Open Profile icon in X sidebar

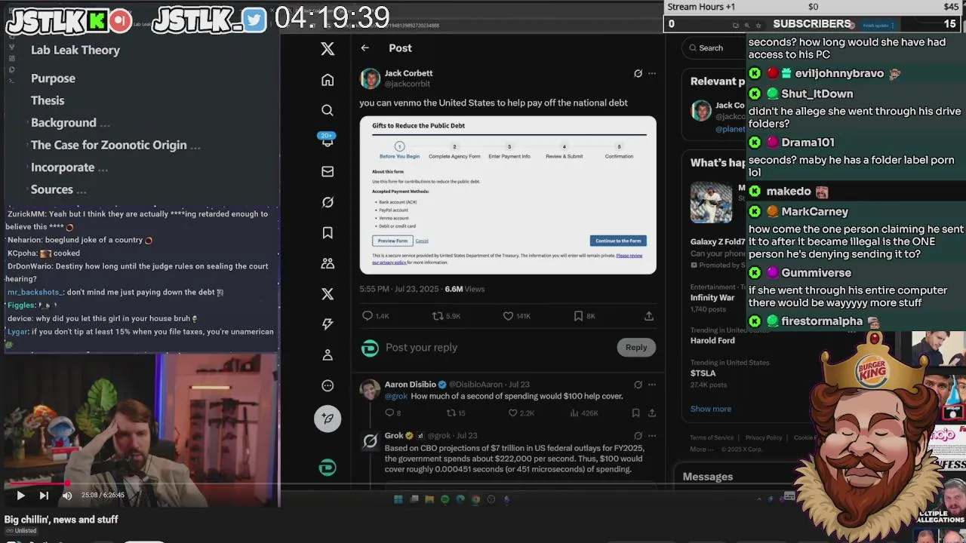pyautogui.click(x=328, y=355)
